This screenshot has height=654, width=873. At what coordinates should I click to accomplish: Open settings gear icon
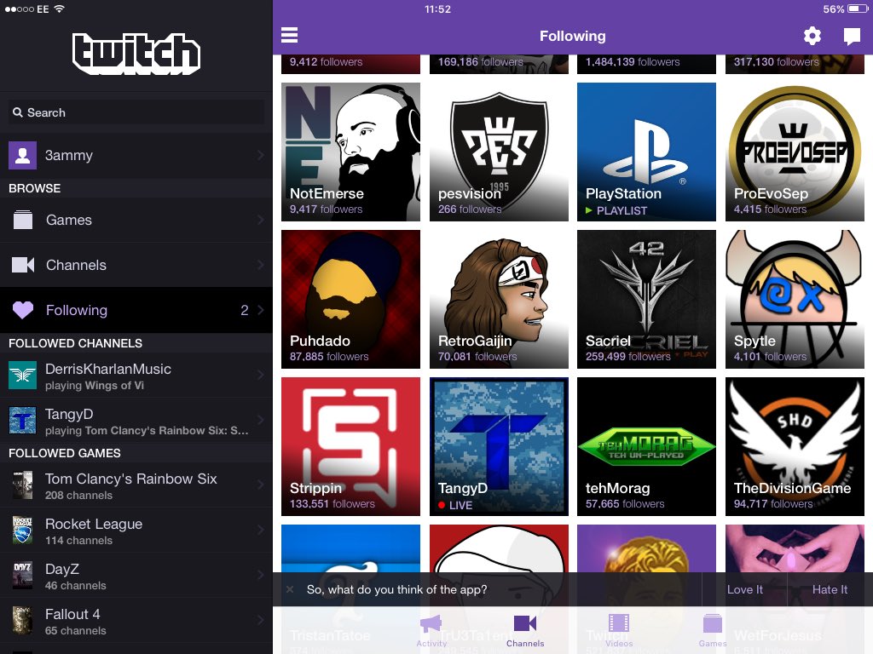[x=812, y=36]
